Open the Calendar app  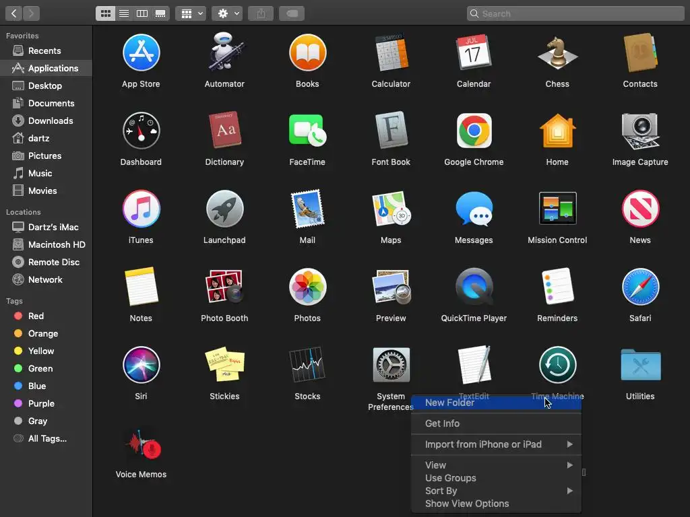point(474,53)
